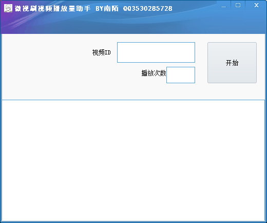Click blank title bar space before minimize
The height and width of the screenshot is (223, 267).
[x=195, y=8]
